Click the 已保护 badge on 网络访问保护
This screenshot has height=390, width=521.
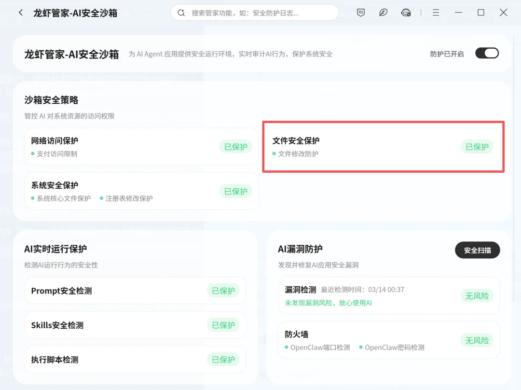235,147
